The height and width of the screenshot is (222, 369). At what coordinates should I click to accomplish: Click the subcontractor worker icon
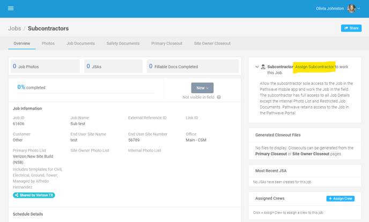(263, 67)
